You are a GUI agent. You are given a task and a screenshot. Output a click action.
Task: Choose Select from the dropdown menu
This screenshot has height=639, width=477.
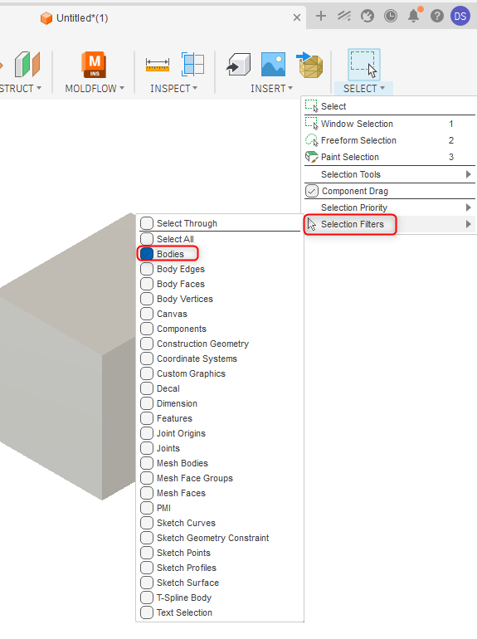(x=389, y=106)
